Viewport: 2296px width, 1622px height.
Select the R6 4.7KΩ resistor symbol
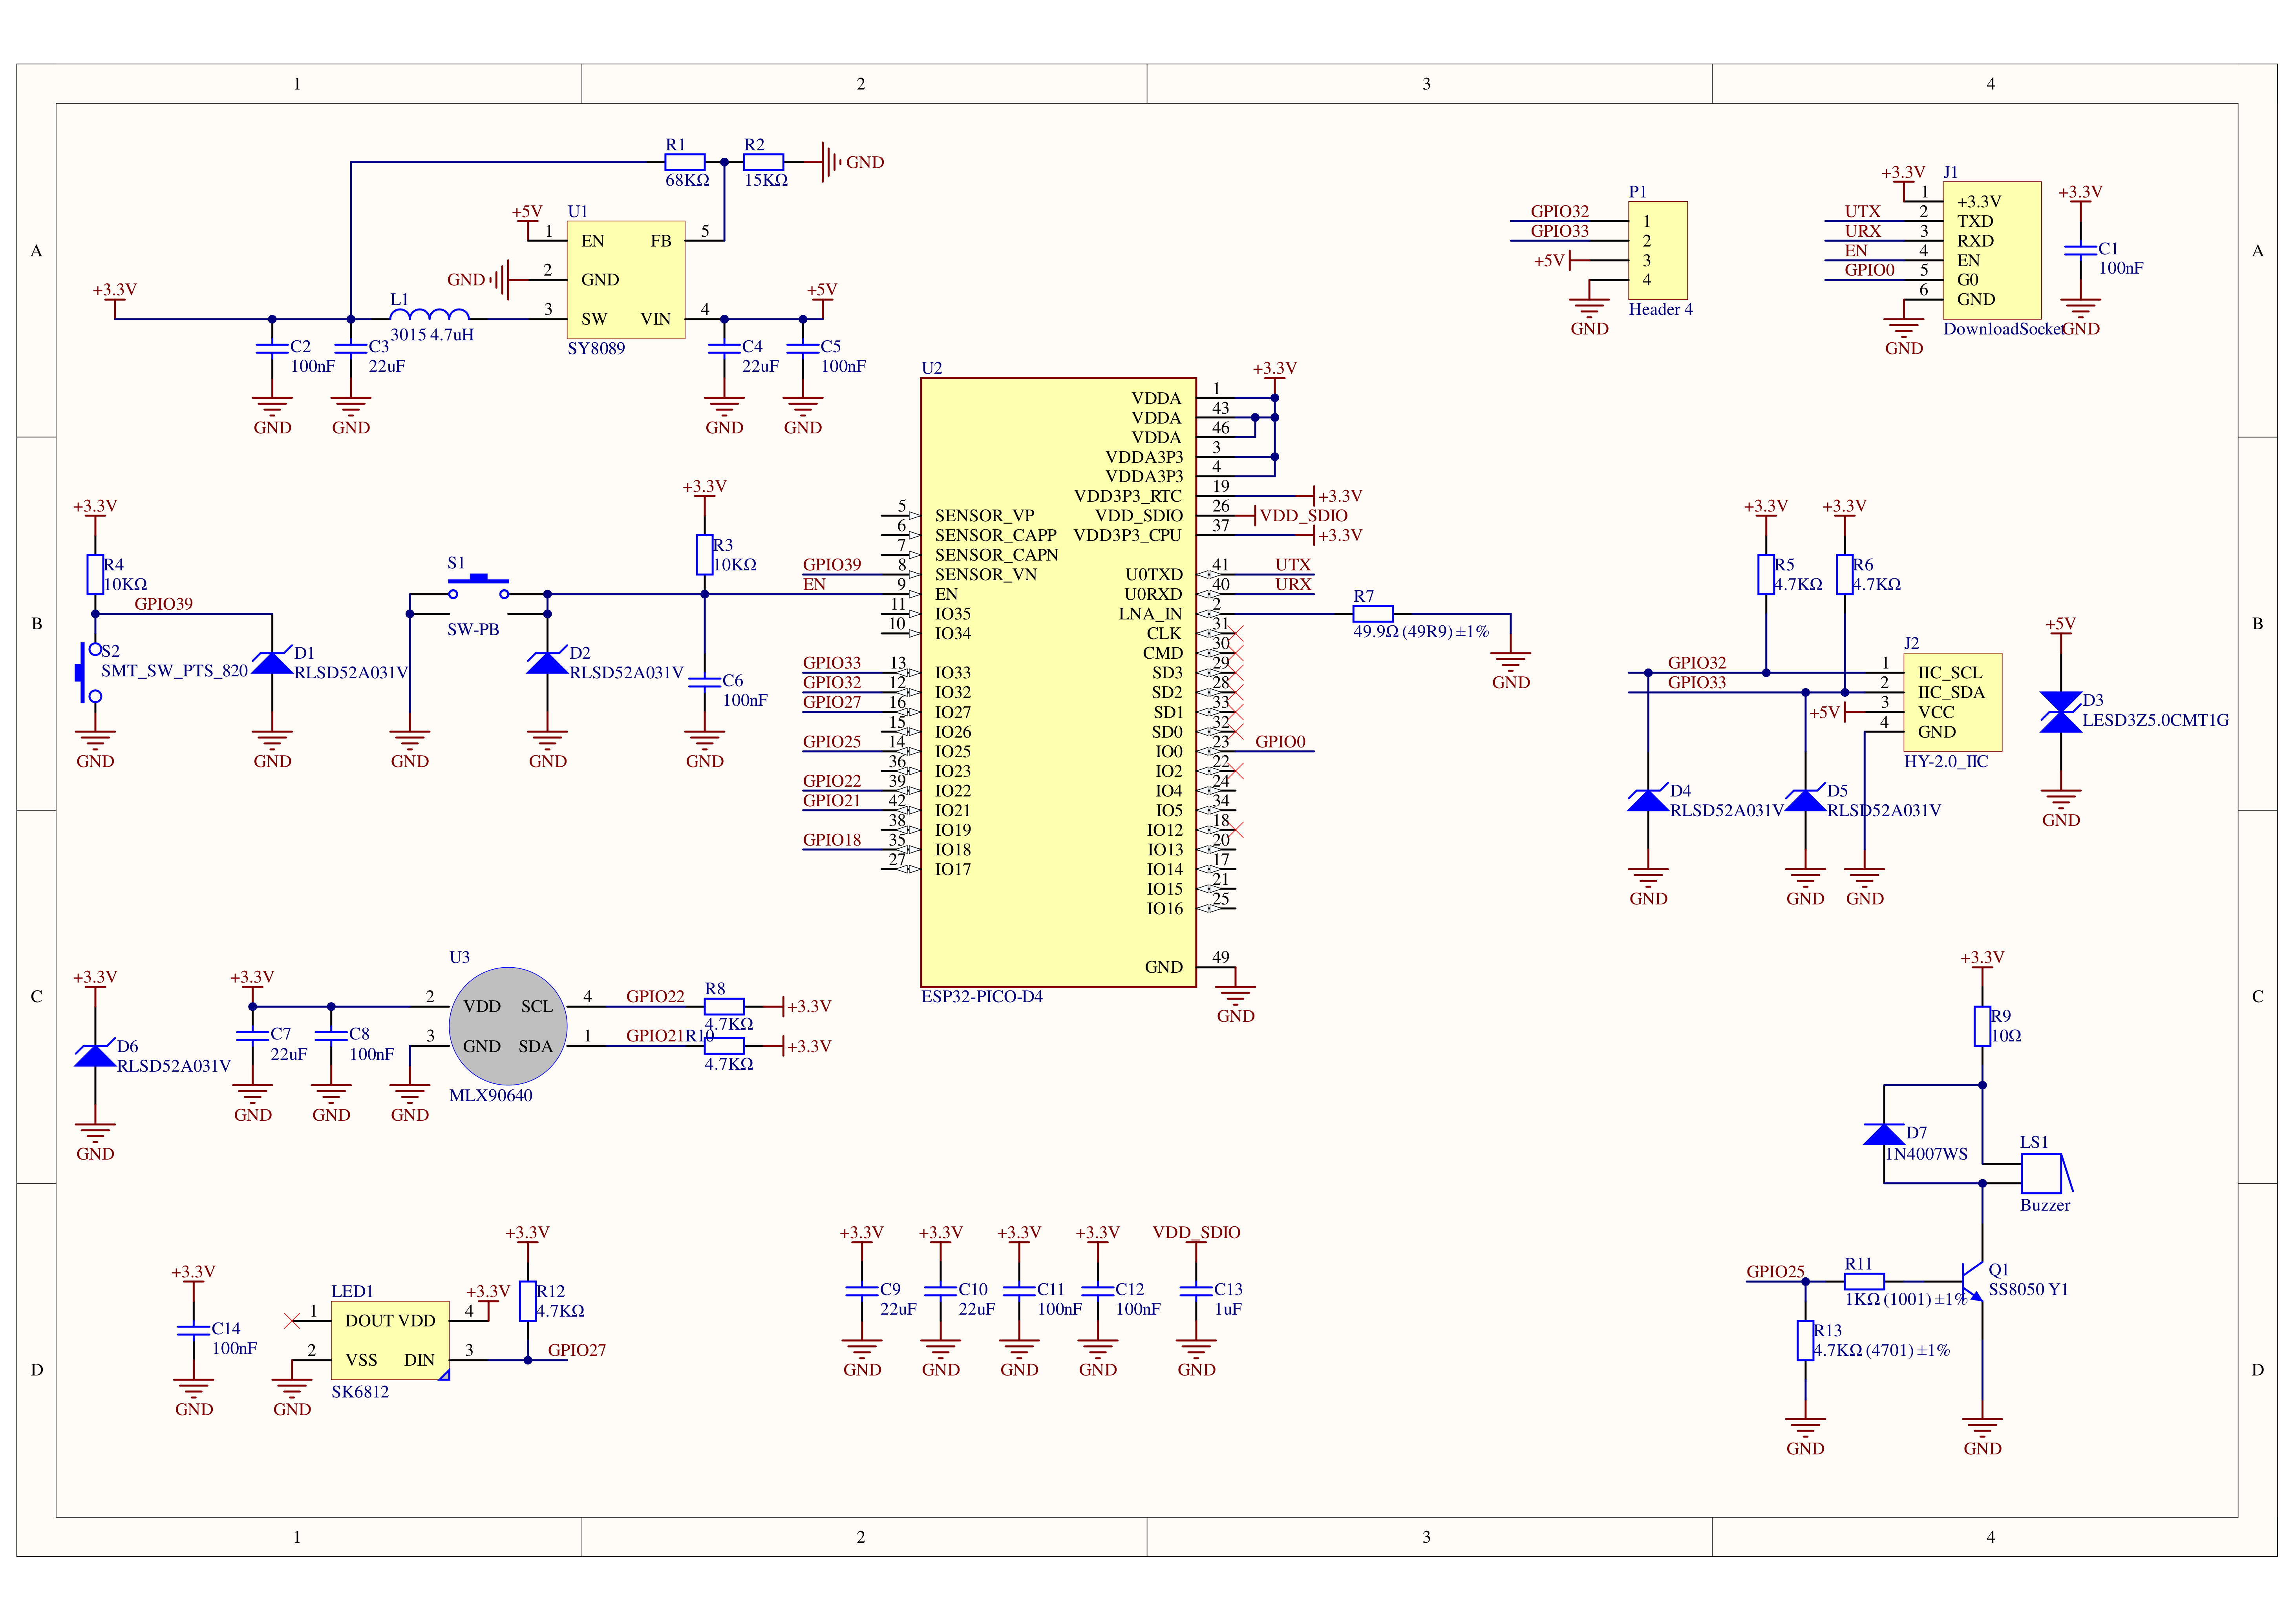pos(1845,574)
